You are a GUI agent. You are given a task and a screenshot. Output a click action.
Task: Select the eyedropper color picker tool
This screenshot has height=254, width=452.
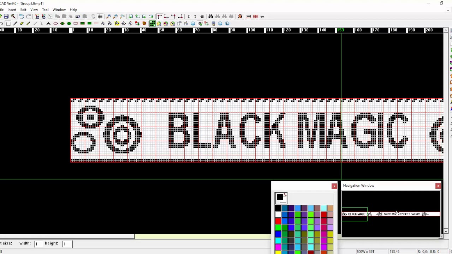click(15, 24)
